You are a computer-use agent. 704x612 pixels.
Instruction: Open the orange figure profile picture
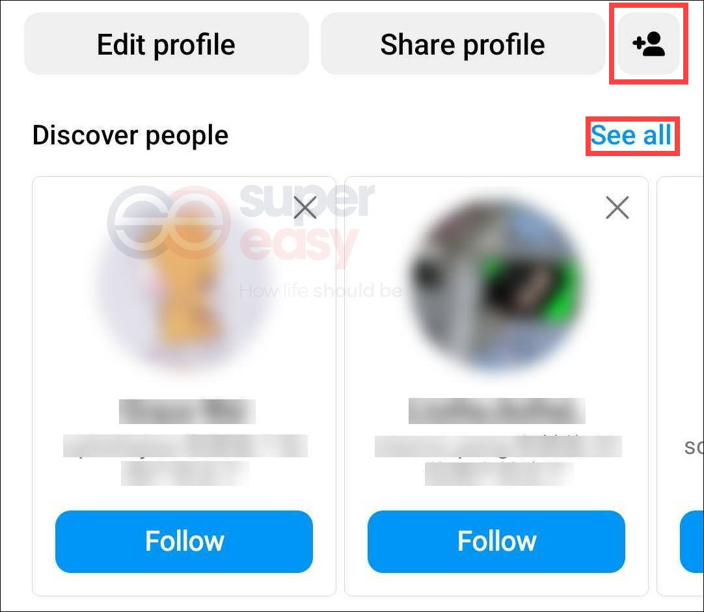185,284
